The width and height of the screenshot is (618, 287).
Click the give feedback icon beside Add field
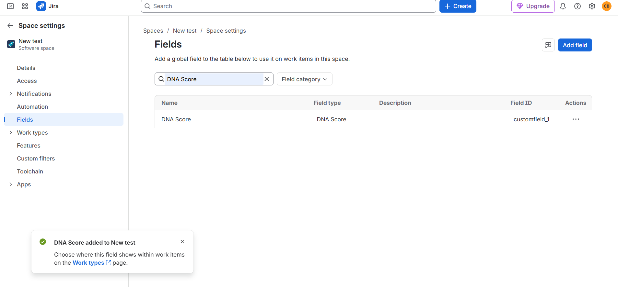[x=548, y=45]
